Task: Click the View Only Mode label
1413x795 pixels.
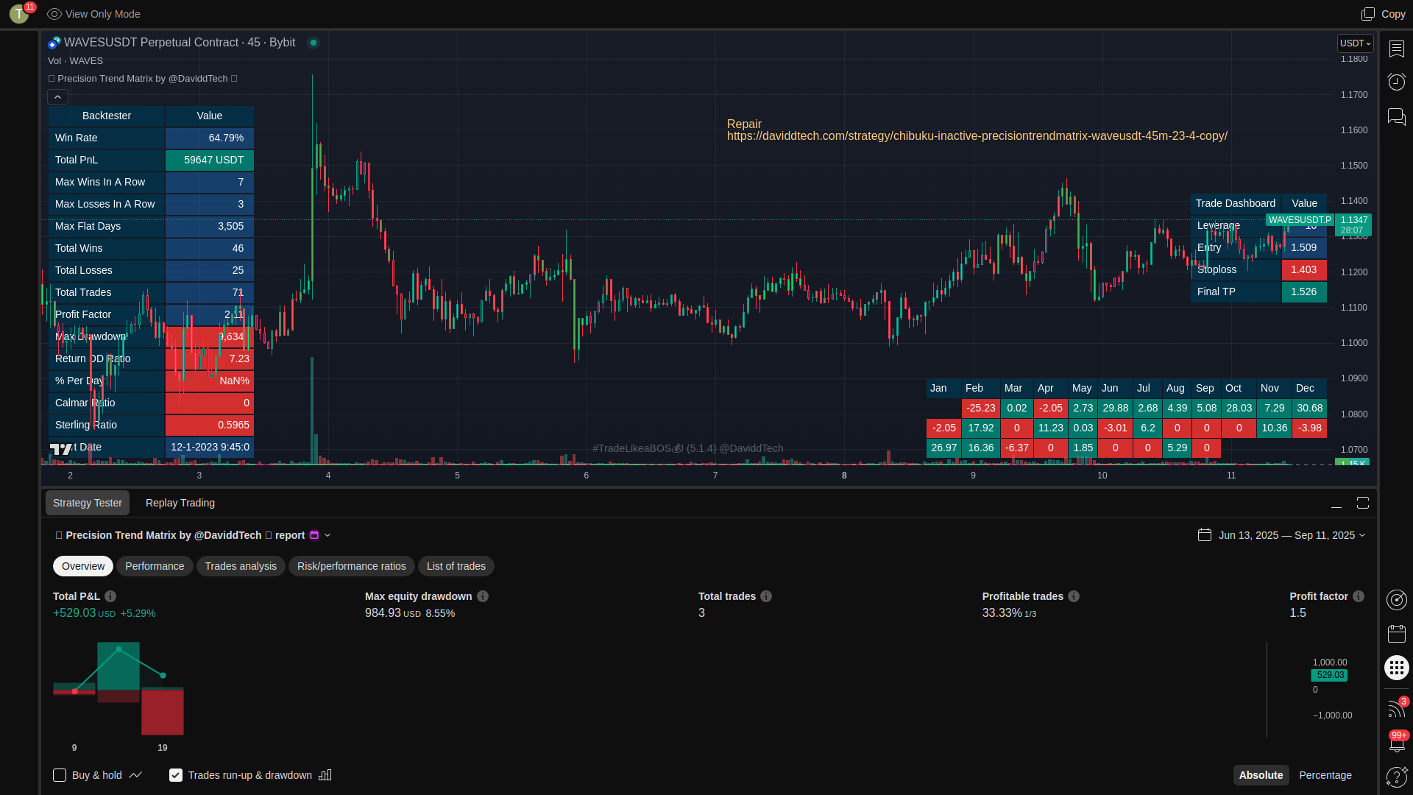Action: click(x=103, y=14)
